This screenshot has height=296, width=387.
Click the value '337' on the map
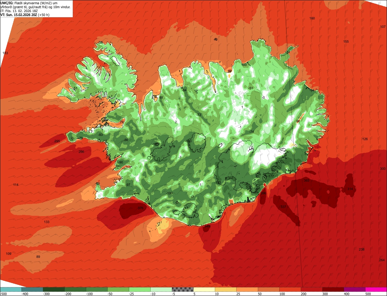pos(283,207)
